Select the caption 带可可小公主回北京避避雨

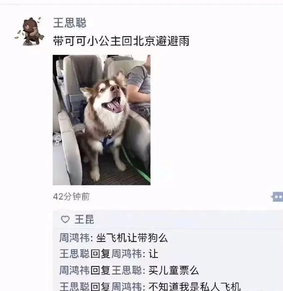coord(121,41)
